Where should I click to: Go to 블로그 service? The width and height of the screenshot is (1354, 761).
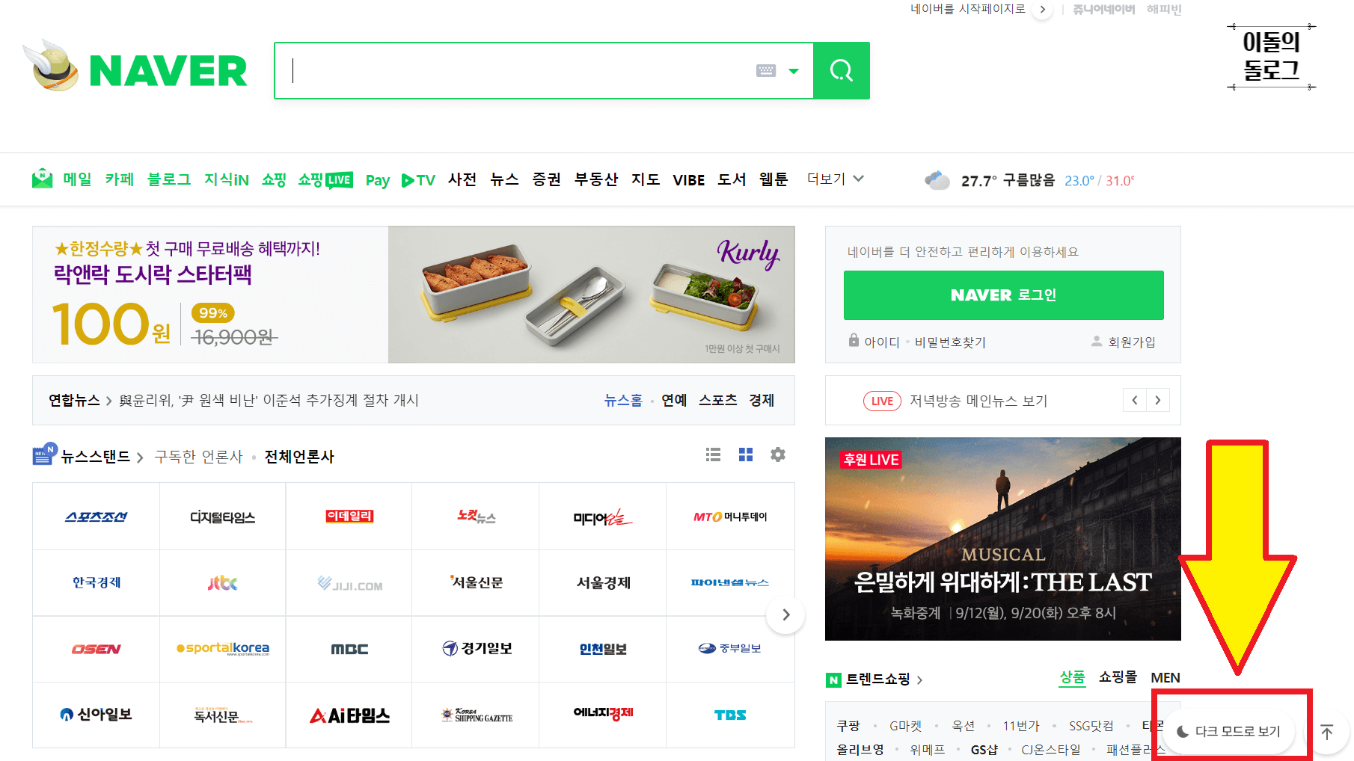pos(169,179)
